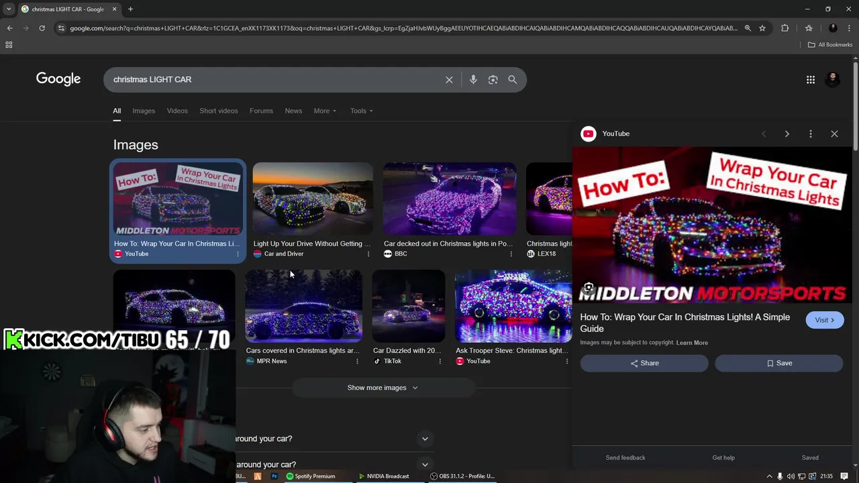Open Google Lens image search icon
The height and width of the screenshot is (483, 859).
pos(493,80)
